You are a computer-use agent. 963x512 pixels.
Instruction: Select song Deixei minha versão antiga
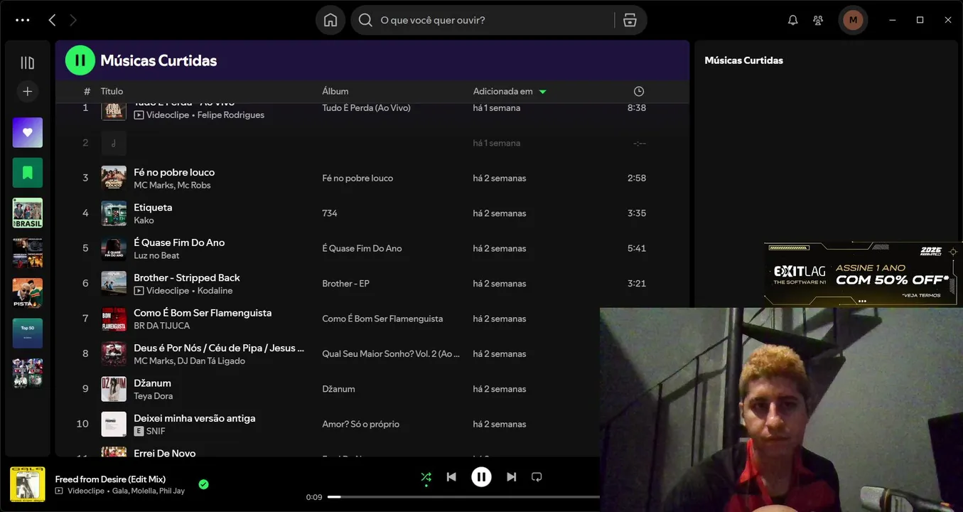[195, 418]
